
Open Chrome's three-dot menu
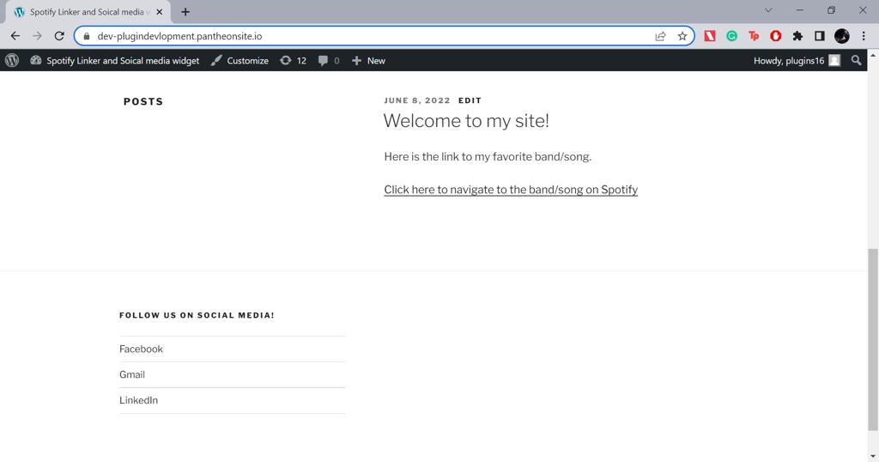click(864, 36)
